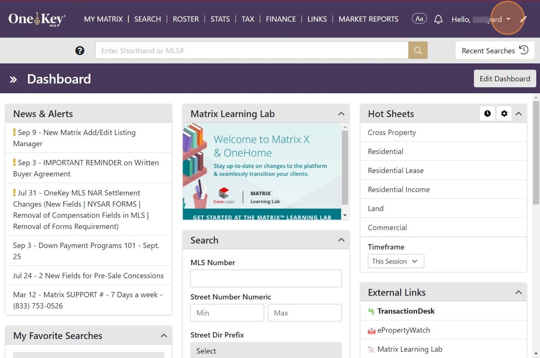
Task: Open the ePropertyWatch external link
Action: click(x=404, y=330)
